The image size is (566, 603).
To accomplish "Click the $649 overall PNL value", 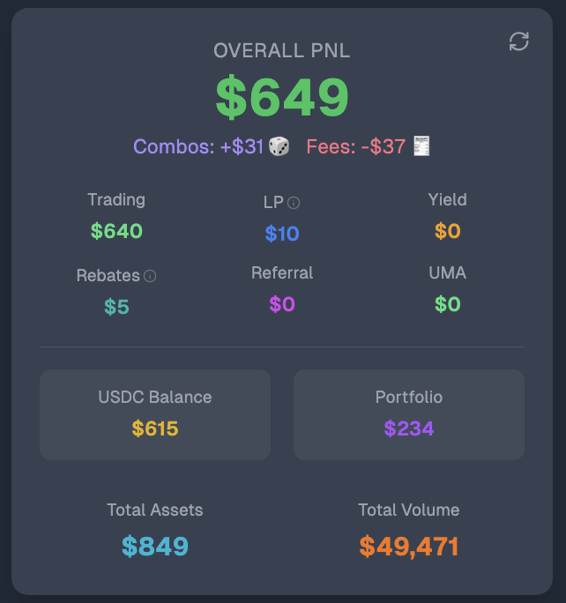I will [x=282, y=97].
